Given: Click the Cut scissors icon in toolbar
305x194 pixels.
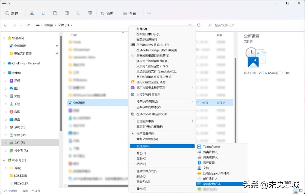Looking at the screenshot, I should click(x=32, y=13).
